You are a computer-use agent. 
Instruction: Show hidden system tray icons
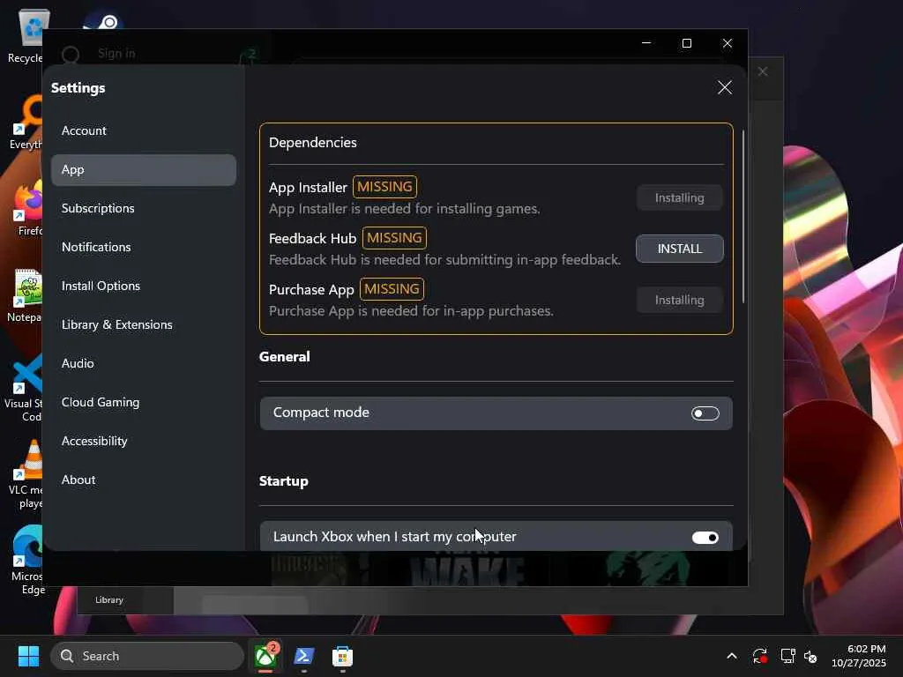click(x=731, y=656)
